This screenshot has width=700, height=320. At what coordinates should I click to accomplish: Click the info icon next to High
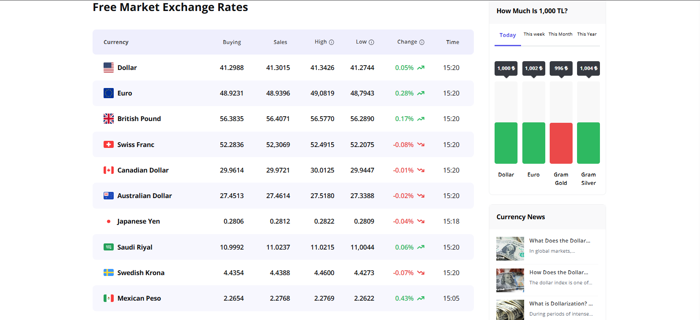pos(331,42)
